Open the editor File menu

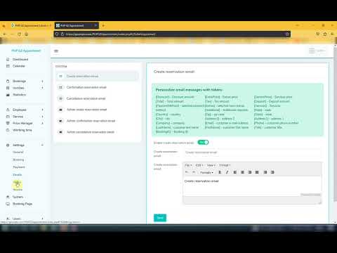click(x=188, y=165)
